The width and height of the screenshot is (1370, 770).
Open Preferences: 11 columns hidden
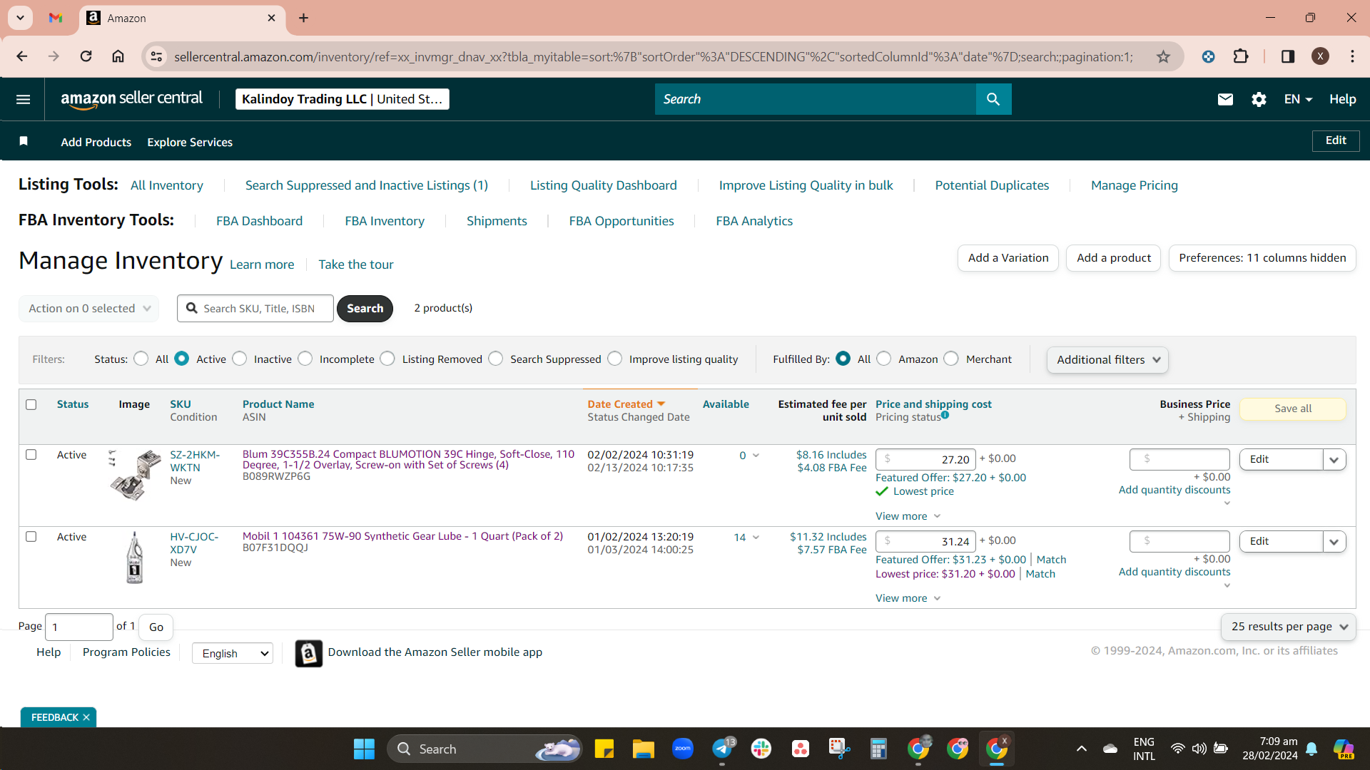click(x=1262, y=258)
